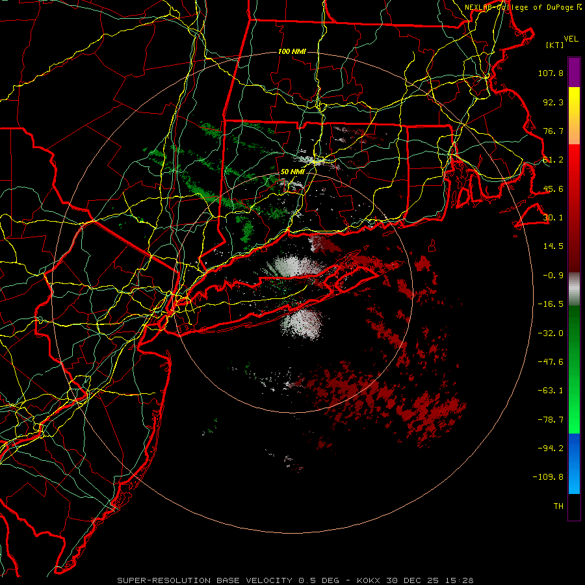This screenshot has width=585, height=585.
Task: Click the -94.2 legend value
Action: coord(551,448)
